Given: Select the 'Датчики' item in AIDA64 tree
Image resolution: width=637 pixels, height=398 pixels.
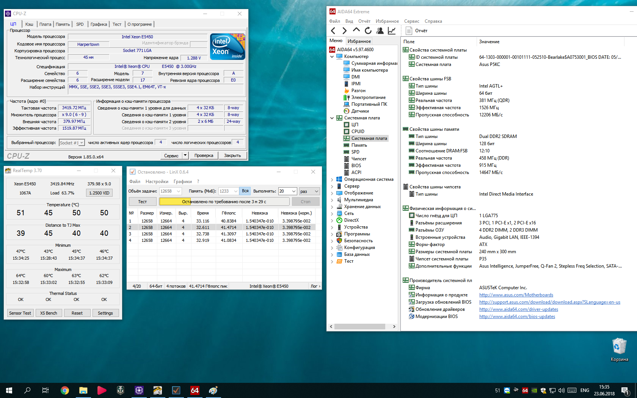Looking at the screenshot, I should (x=360, y=111).
